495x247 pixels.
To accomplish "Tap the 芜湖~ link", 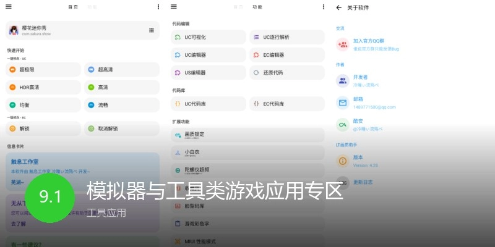I will coord(17,182).
